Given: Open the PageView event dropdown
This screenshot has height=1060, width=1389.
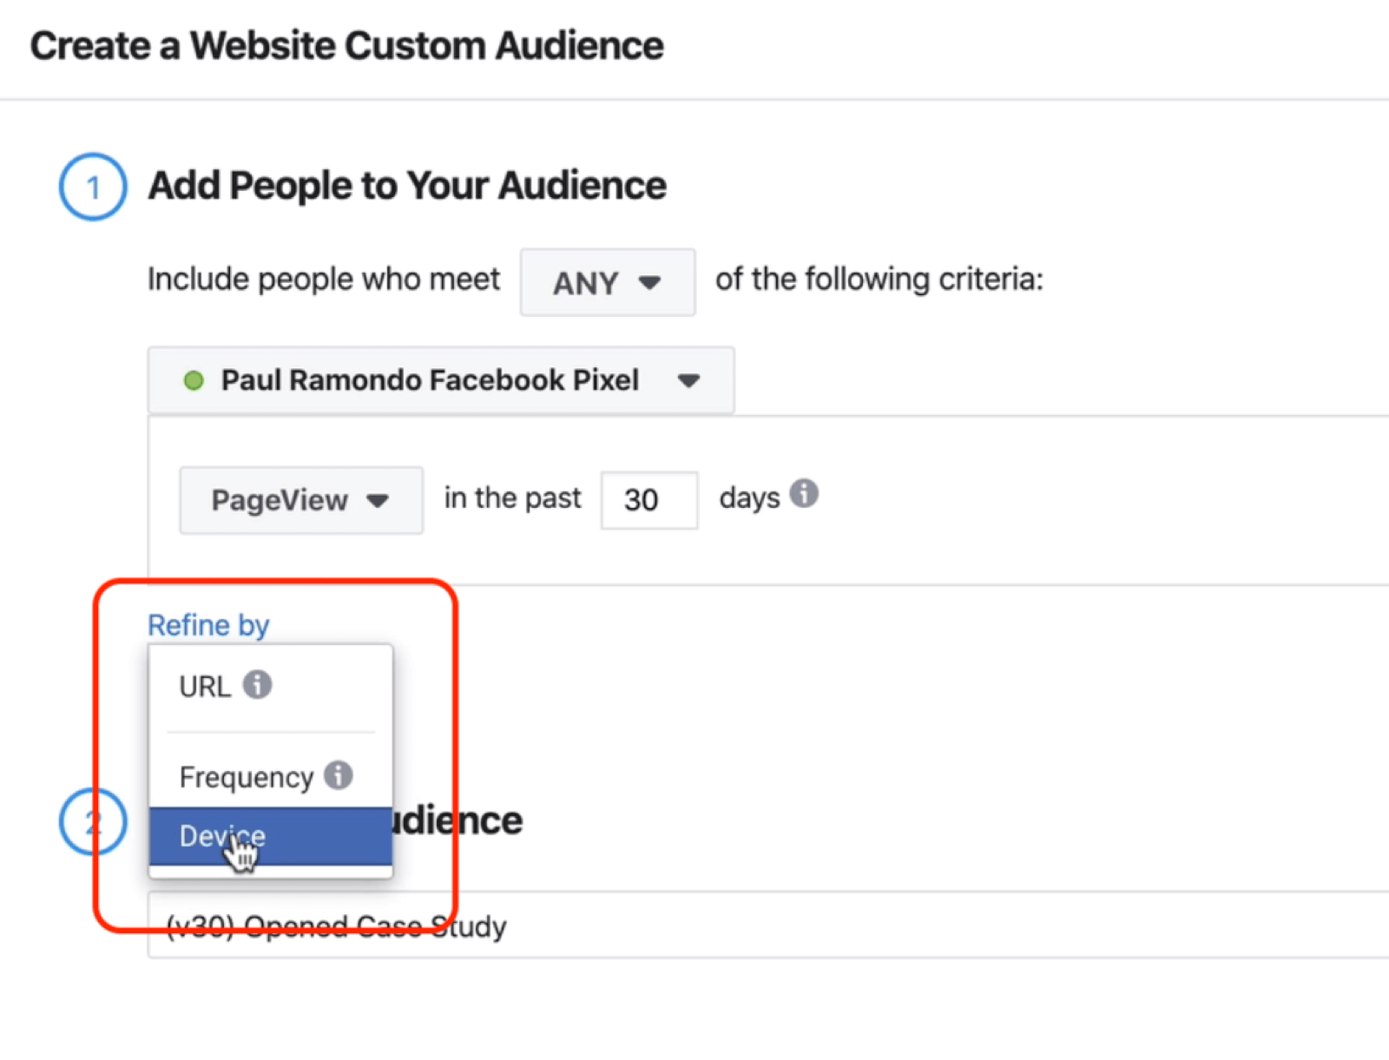Looking at the screenshot, I should coord(301,500).
